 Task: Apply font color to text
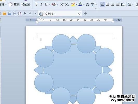pos(80,4)
